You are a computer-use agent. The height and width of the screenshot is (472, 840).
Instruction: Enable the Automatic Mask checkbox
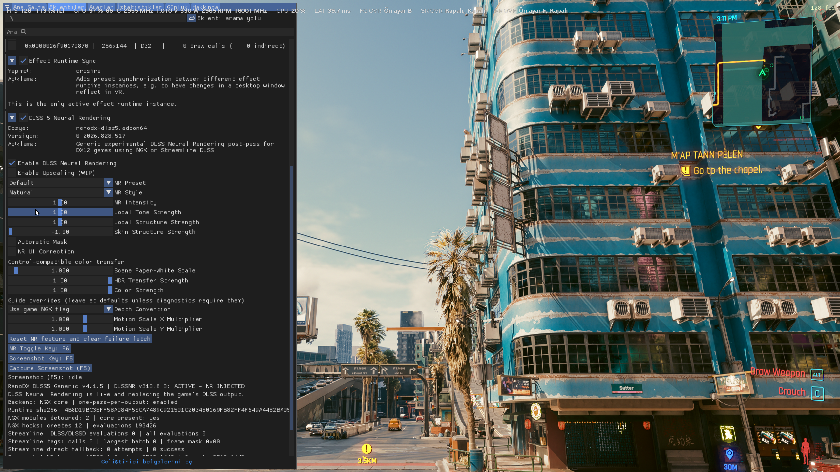tap(12, 242)
